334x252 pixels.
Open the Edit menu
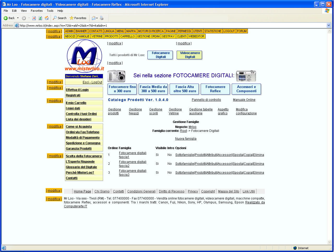click(x=14, y=11)
